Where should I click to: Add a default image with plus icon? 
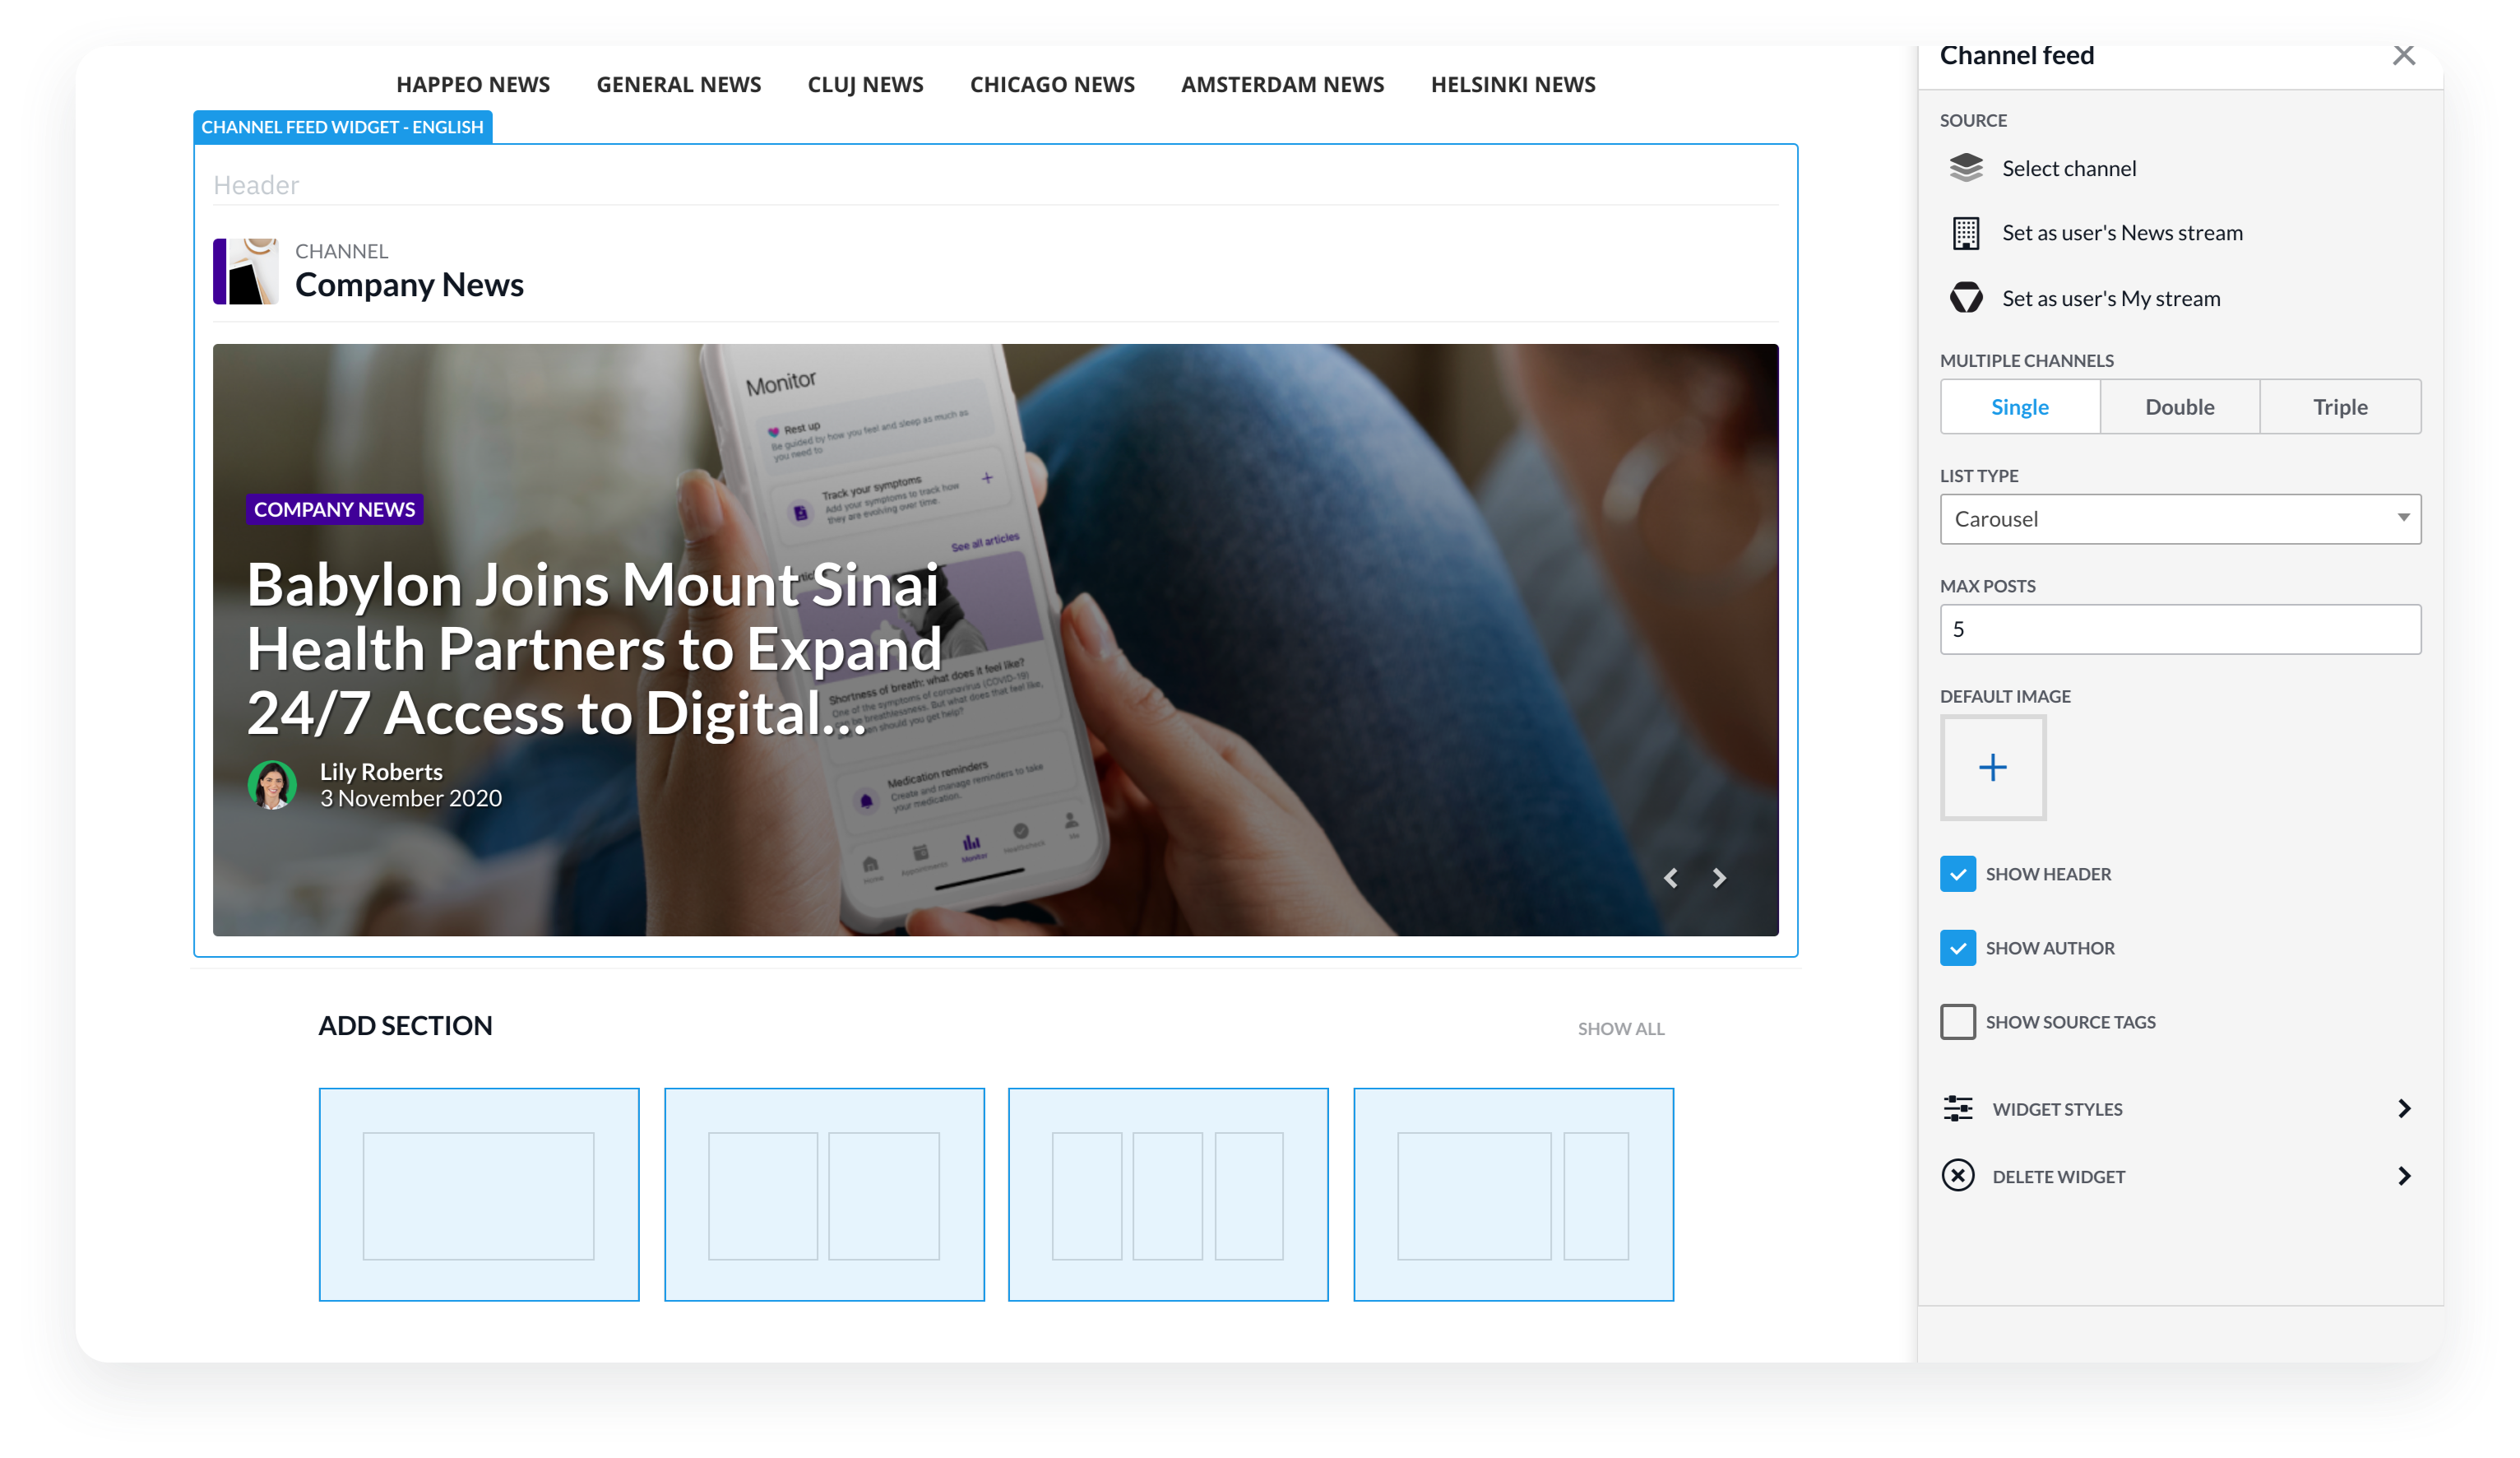tap(1992, 768)
